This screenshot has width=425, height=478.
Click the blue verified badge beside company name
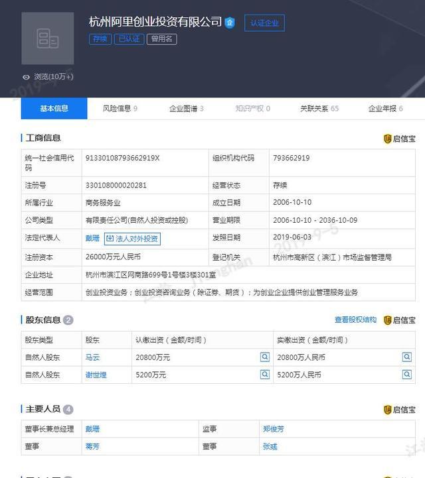(230, 23)
